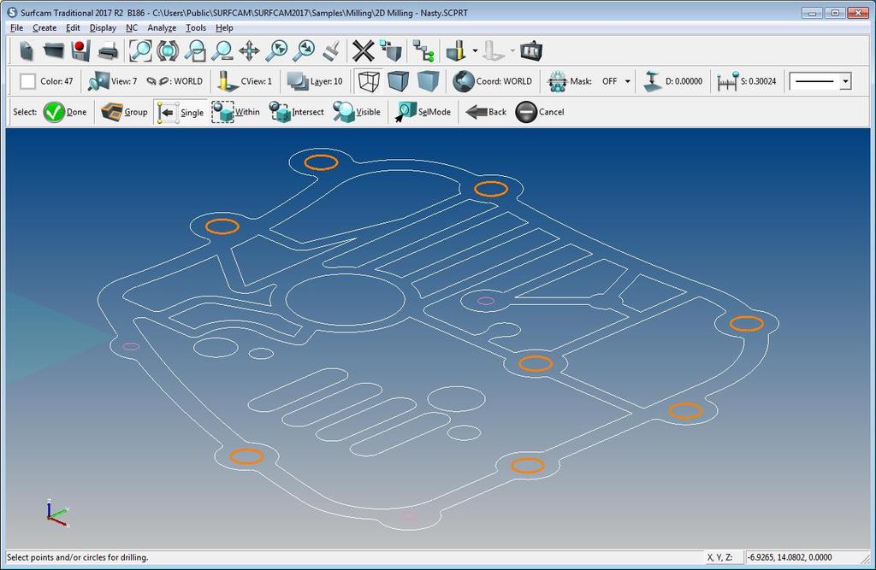Click the green Done button
This screenshot has height=570, width=876.
point(65,112)
